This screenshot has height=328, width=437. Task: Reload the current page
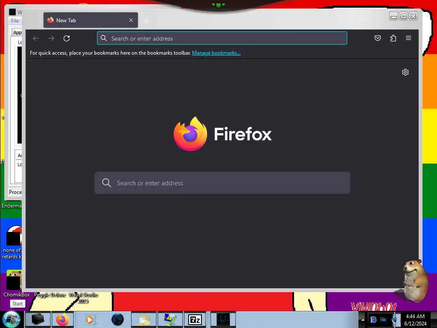(x=66, y=38)
